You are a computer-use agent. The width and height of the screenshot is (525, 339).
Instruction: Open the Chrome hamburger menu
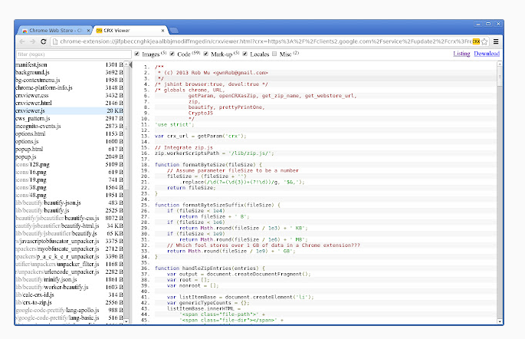[x=496, y=41]
